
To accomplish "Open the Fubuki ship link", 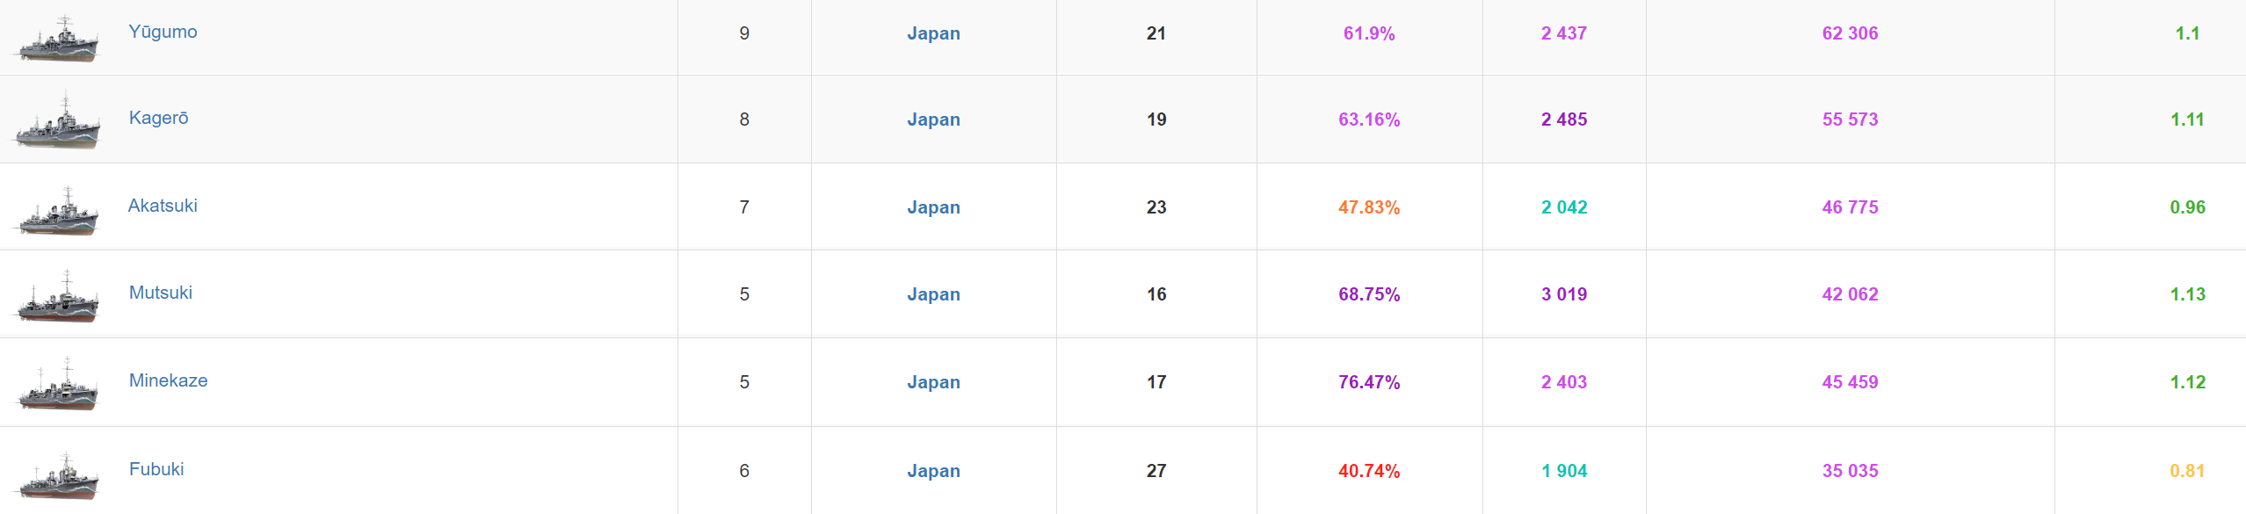I will (x=156, y=469).
